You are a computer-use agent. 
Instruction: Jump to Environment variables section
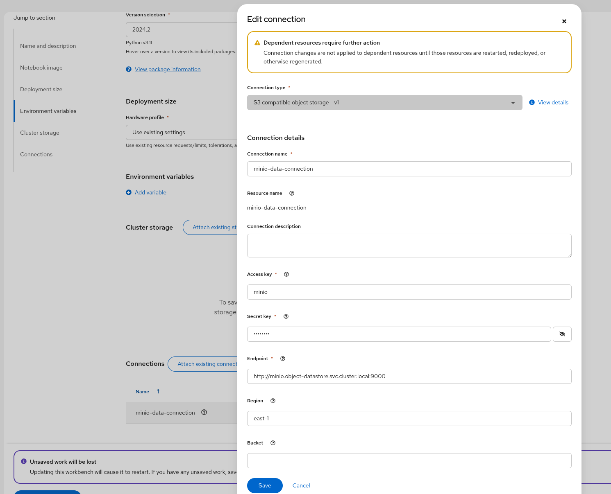point(48,111)
